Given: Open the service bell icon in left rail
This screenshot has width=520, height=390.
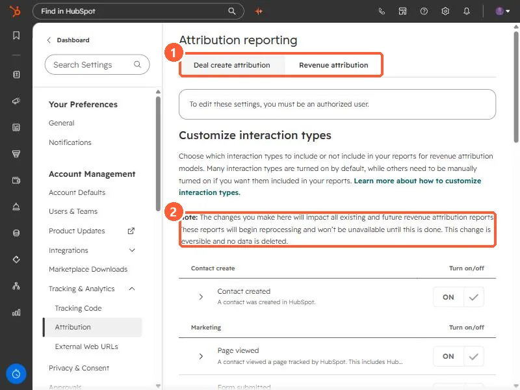Looking at the screenshot, I should [16, 207].
